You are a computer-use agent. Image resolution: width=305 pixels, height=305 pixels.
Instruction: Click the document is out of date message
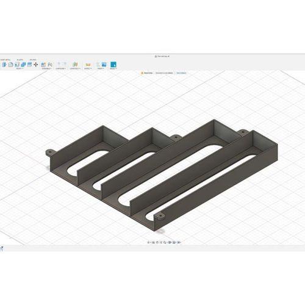point(164,73)
